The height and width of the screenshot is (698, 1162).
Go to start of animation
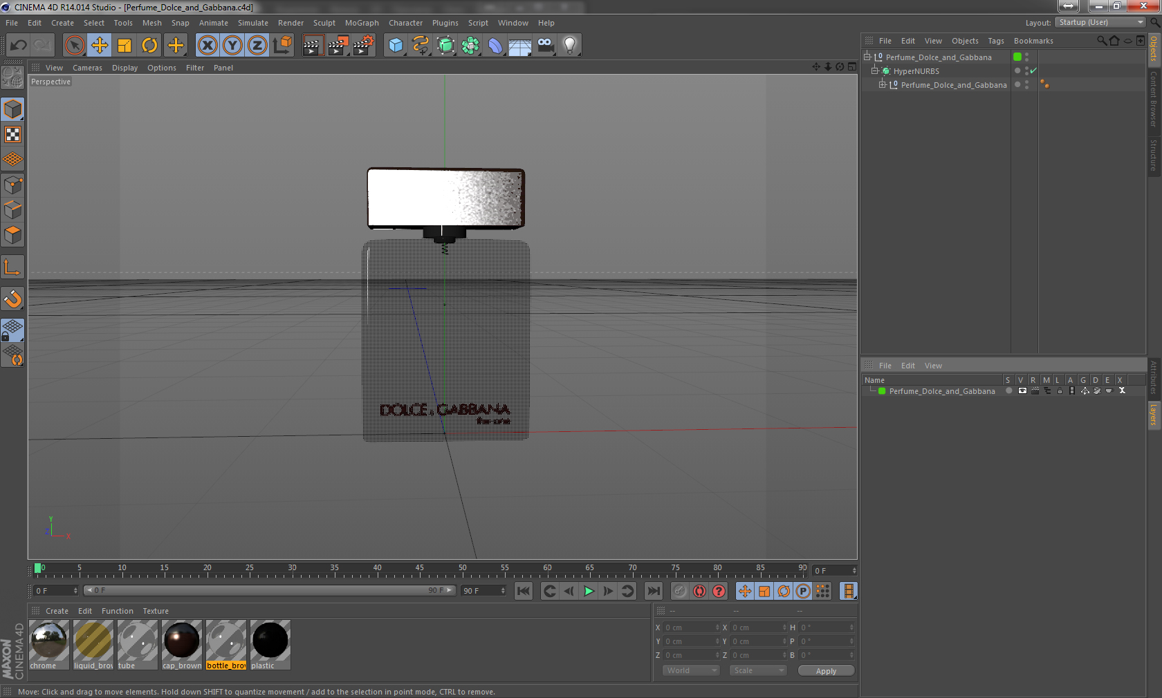coord(524,591)
